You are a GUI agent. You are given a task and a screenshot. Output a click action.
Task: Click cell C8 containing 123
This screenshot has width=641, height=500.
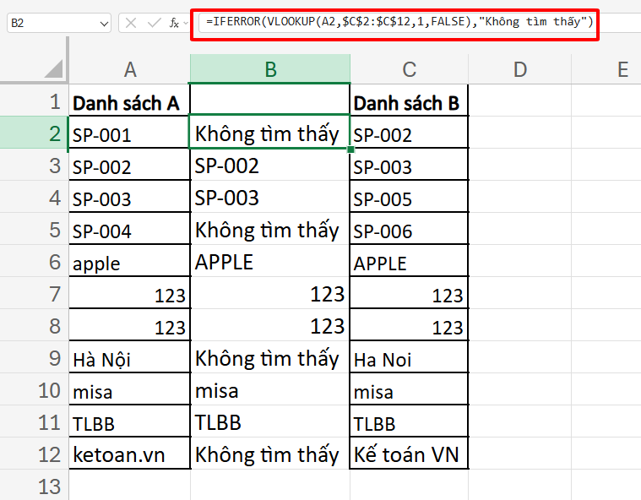coord(410,325)
